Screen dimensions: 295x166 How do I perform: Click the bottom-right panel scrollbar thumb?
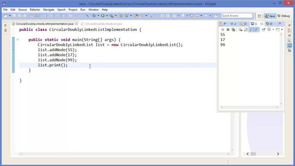[x=253, y=154]
